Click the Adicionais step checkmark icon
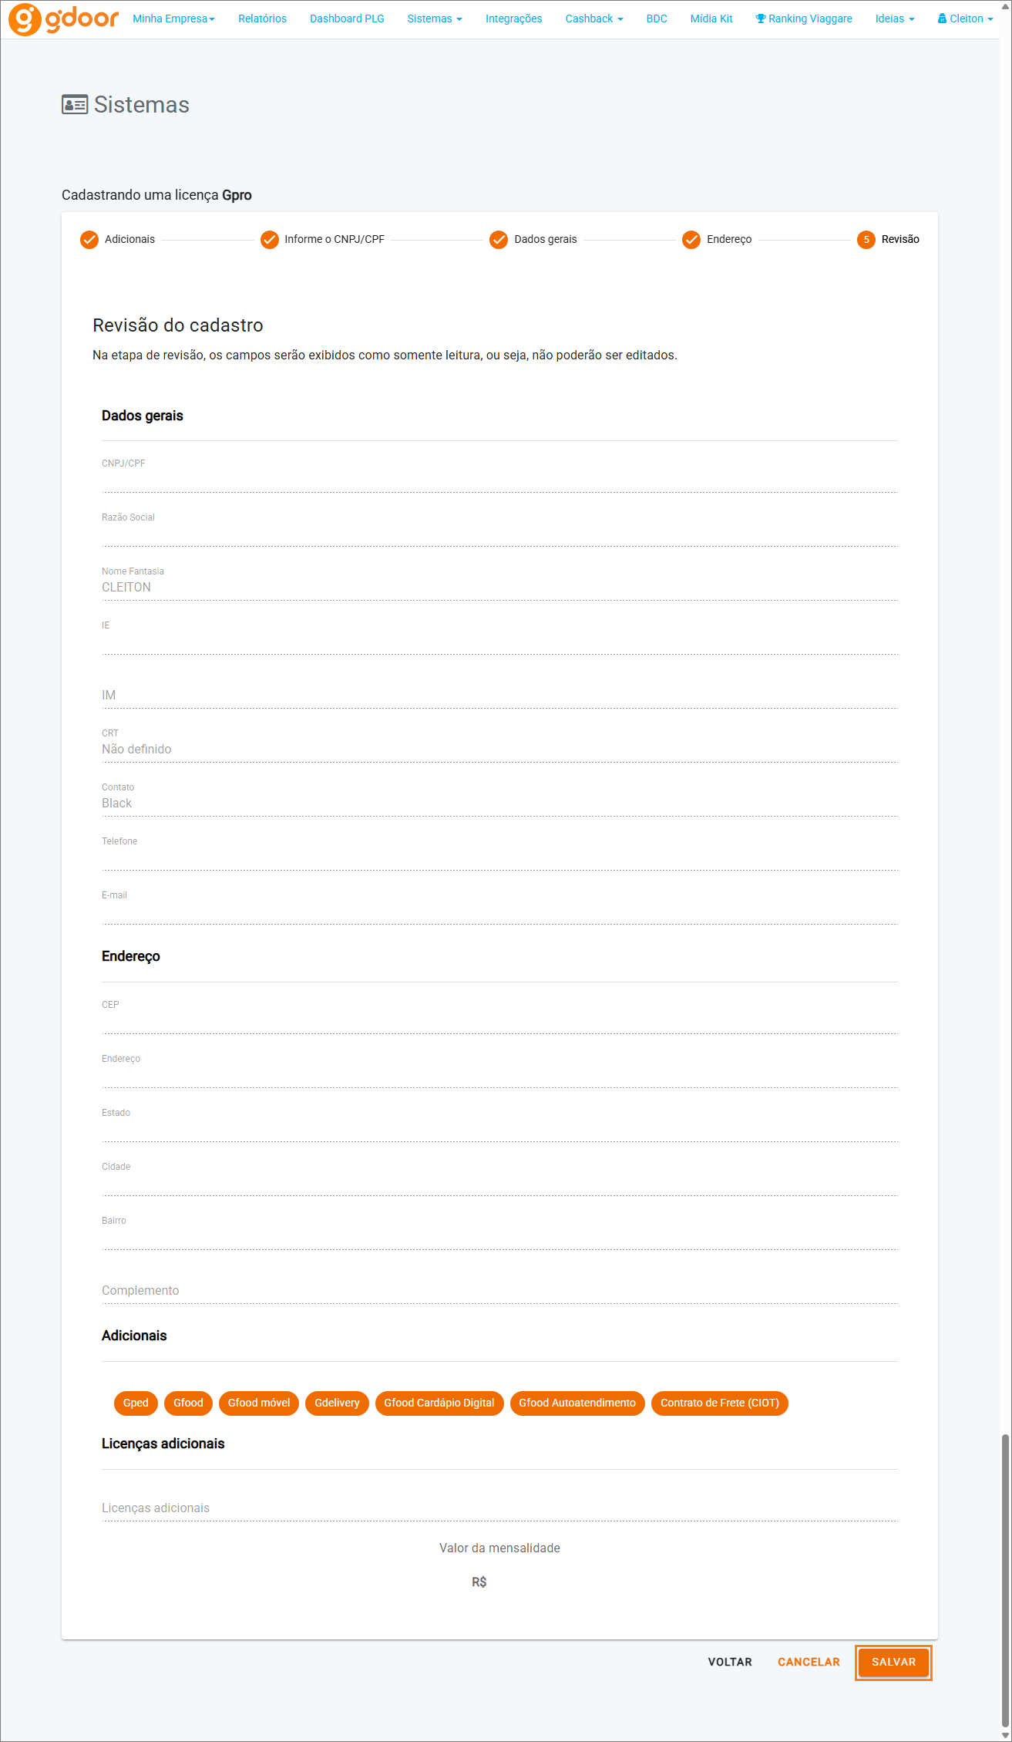The image size is (1012, 1742). pos(89,240)
